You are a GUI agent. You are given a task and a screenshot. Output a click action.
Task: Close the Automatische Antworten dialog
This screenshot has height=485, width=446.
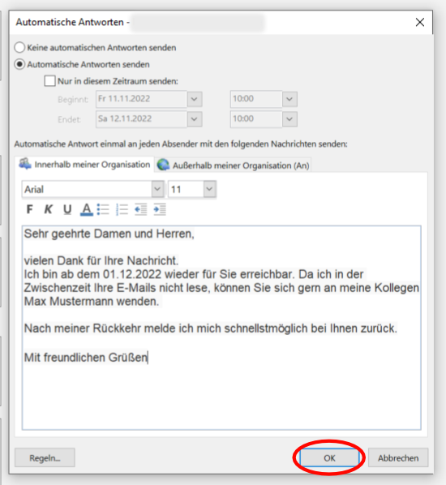(420, 22)
